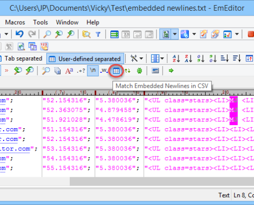Toggle escape sequence \n option
Screen dimensions: 254x205
(x=93, y=70)
